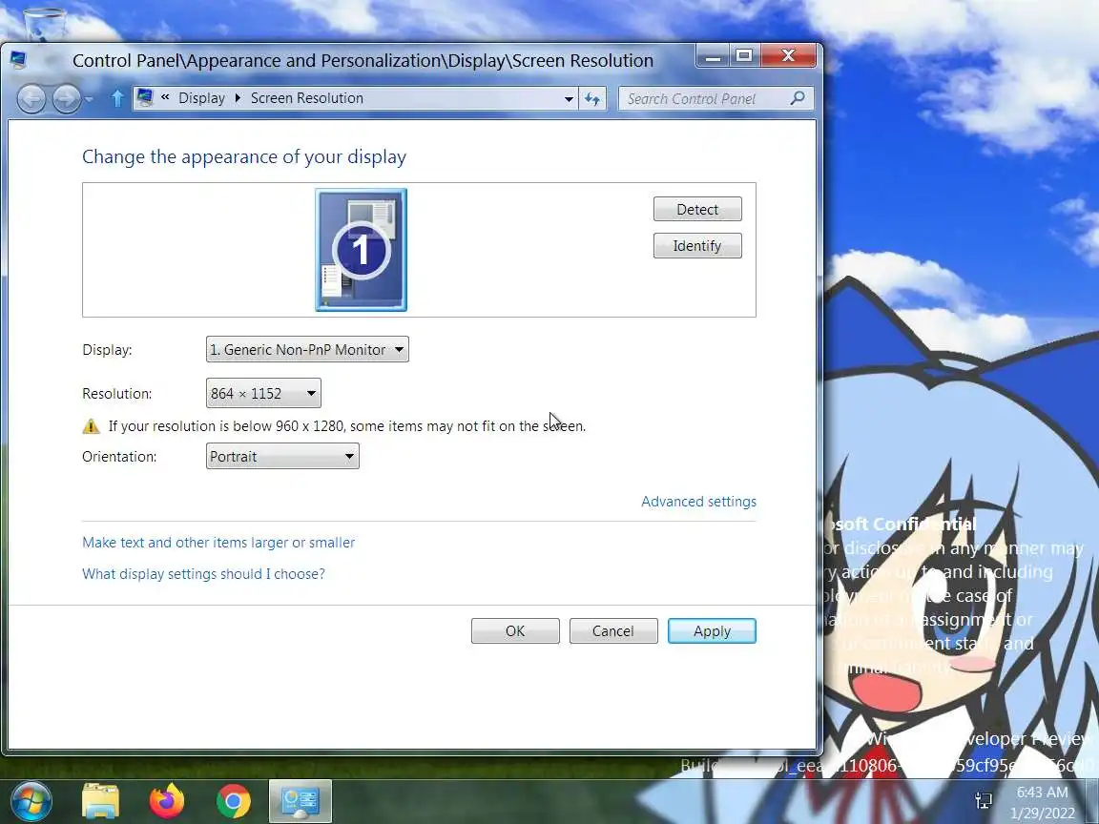Screen dimensions: 1099x824
Task: Launch Google Chrome from taskbar
Action: pyautogui.click(x=234, y=801)
